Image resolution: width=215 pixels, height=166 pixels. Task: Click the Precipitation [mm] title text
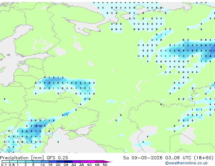tap(22, 158)
